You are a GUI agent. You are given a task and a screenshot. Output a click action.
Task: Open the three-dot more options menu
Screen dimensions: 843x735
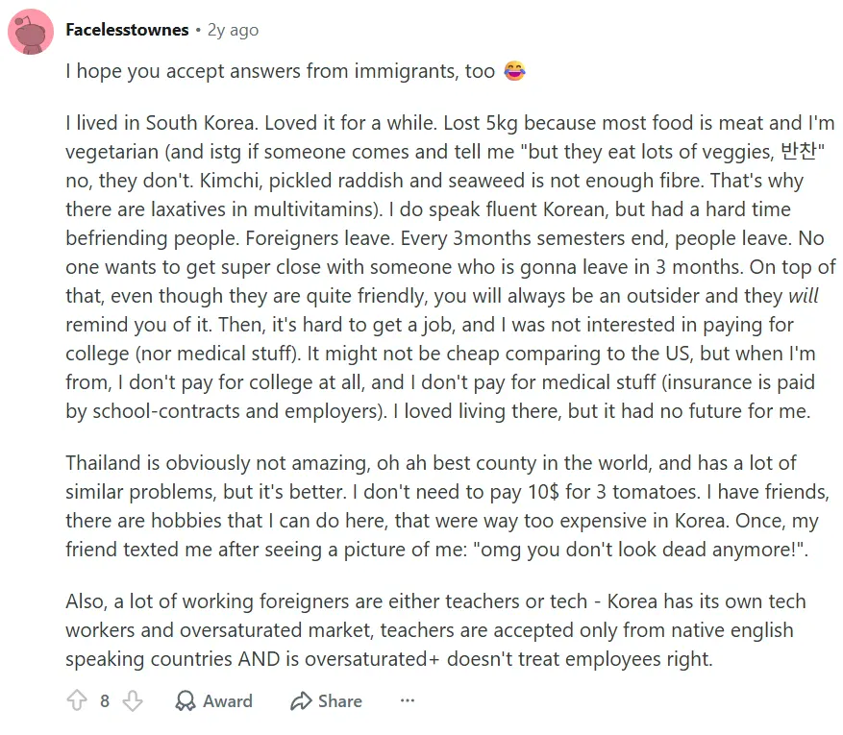click(x=408, y=701)
